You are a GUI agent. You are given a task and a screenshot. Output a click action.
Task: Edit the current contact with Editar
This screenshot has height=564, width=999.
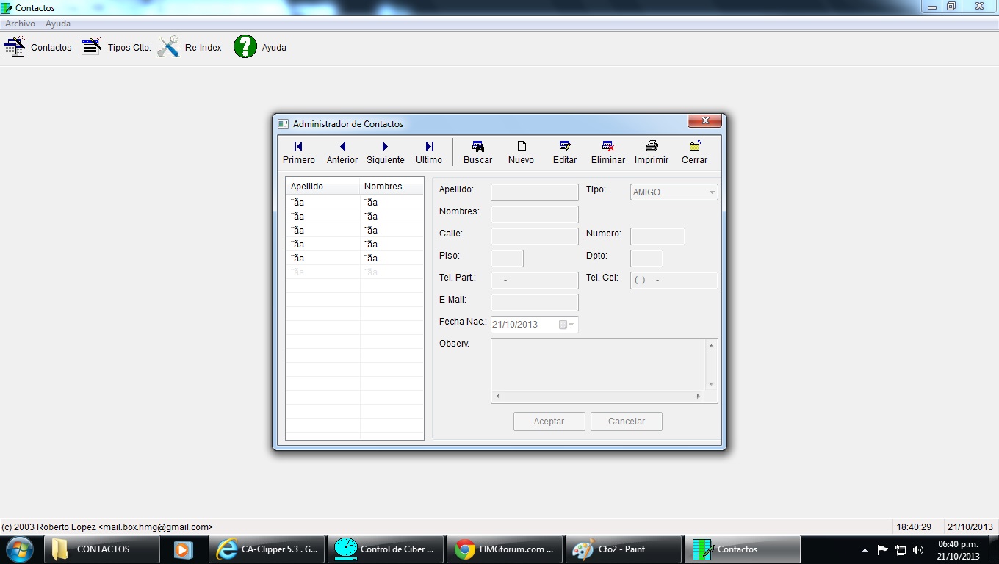click(x=565, y=153)
